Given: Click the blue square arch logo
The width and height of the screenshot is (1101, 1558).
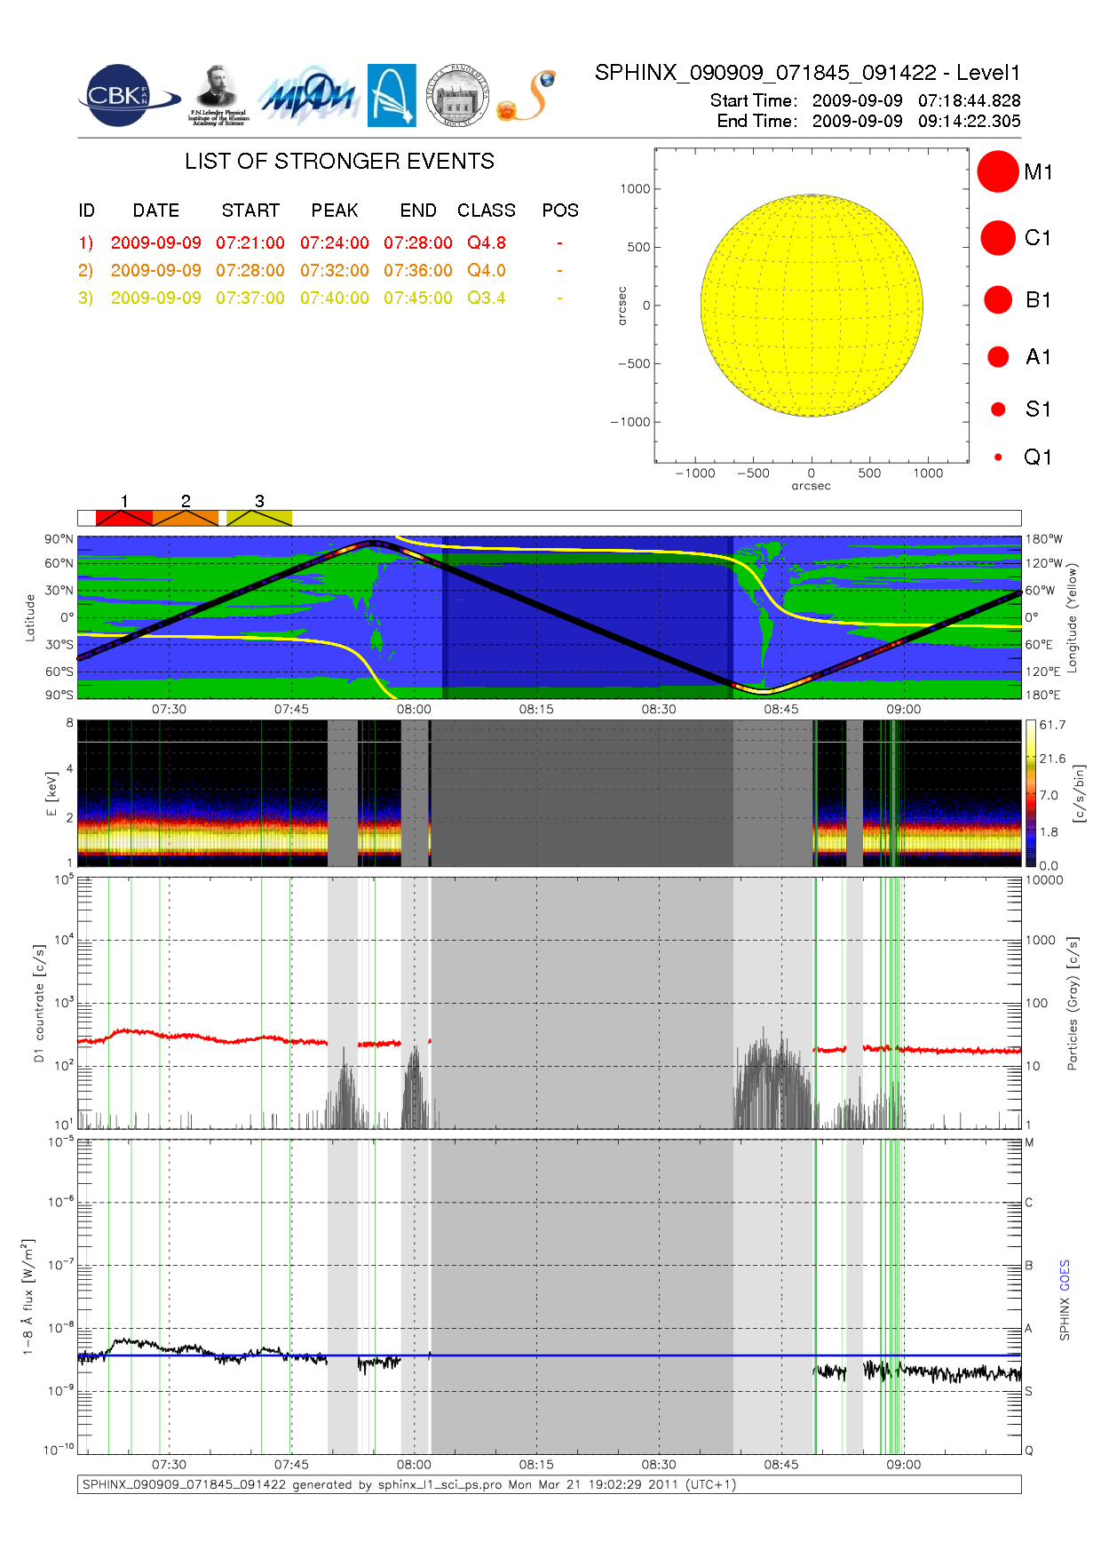Looking at the screenshot, I should [x=392, y=96].
